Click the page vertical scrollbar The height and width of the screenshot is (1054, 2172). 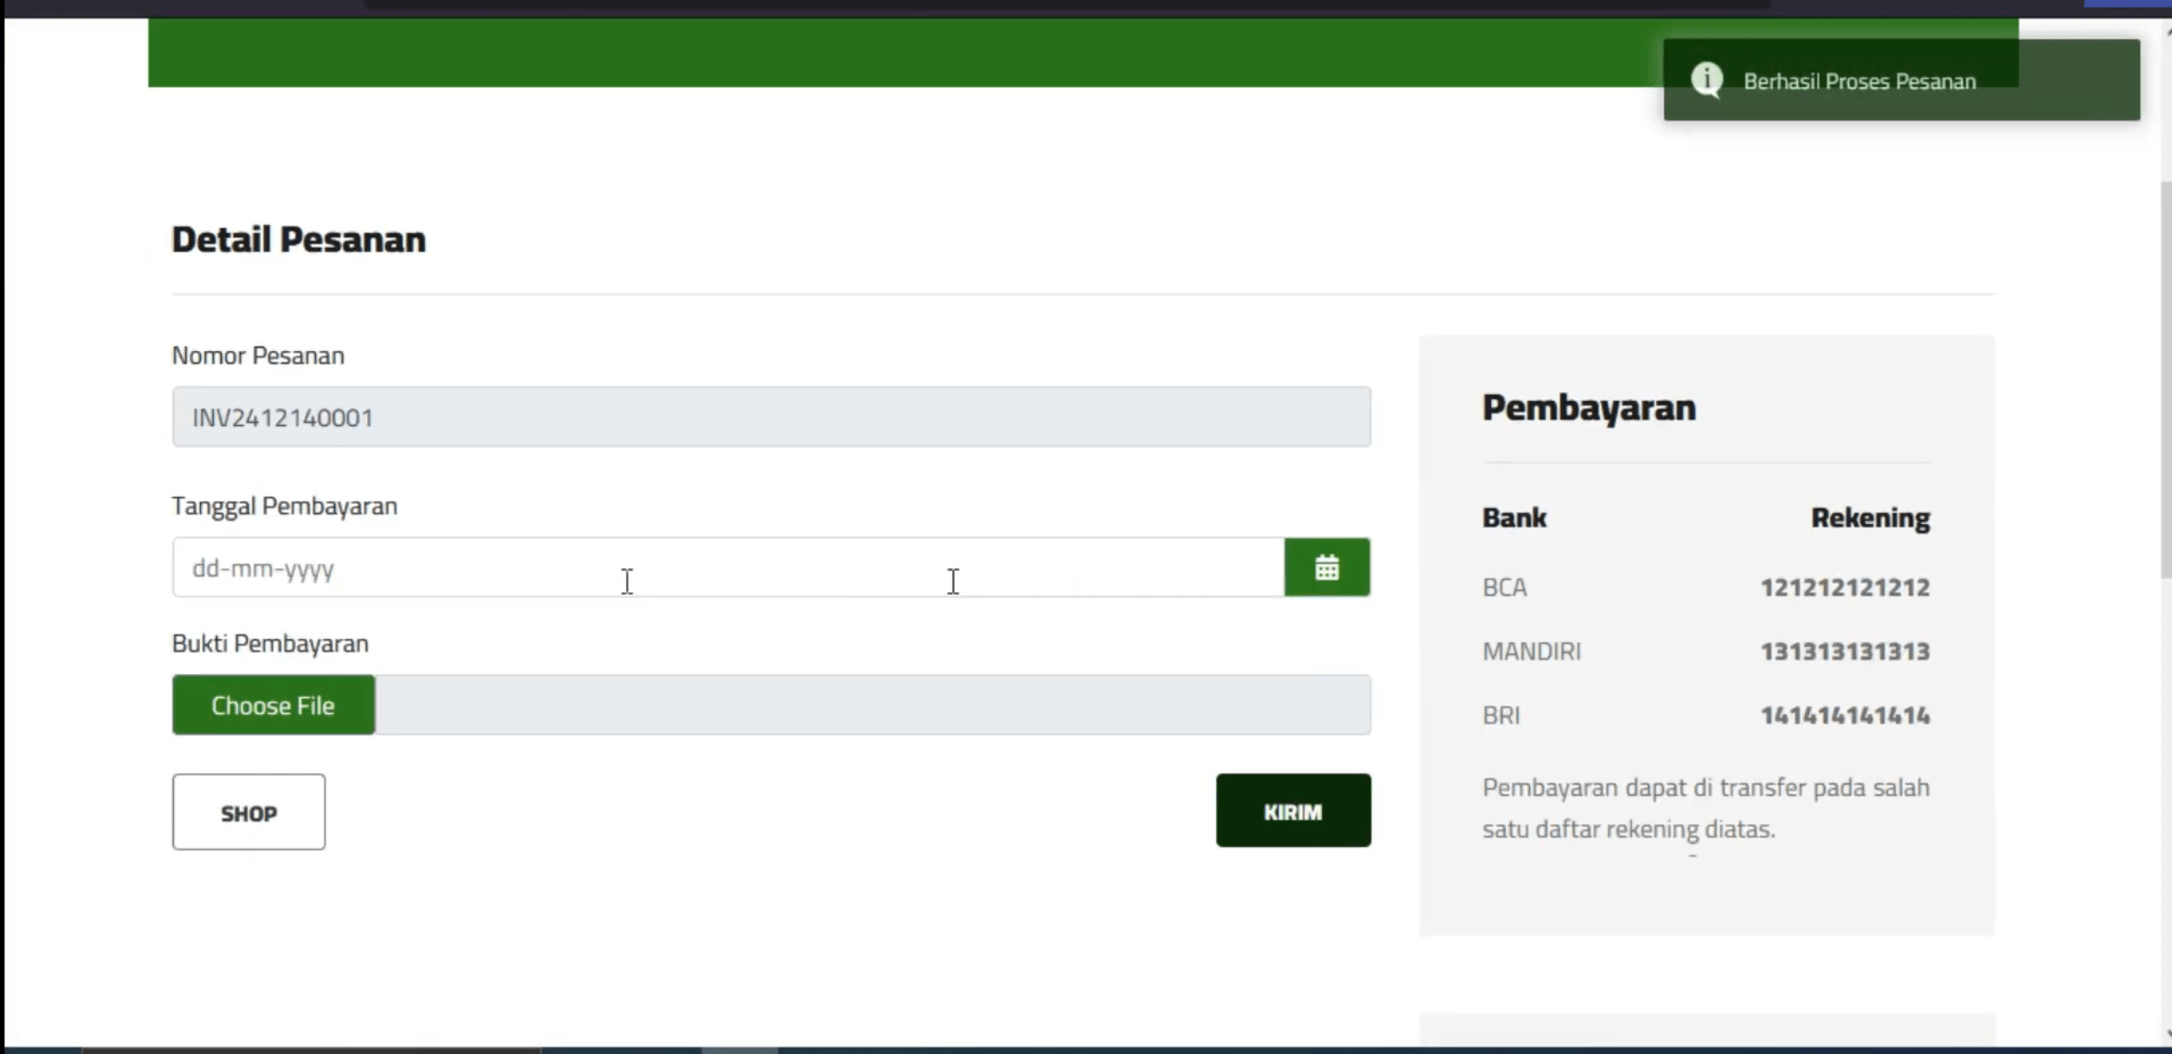(x=2165, y=379)
